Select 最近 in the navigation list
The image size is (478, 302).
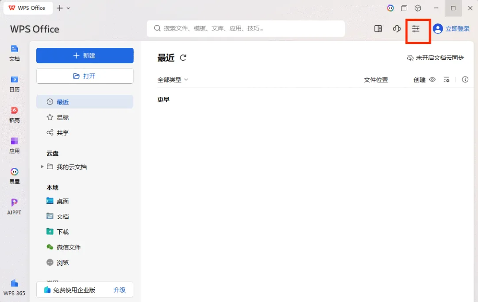(85, 101)
